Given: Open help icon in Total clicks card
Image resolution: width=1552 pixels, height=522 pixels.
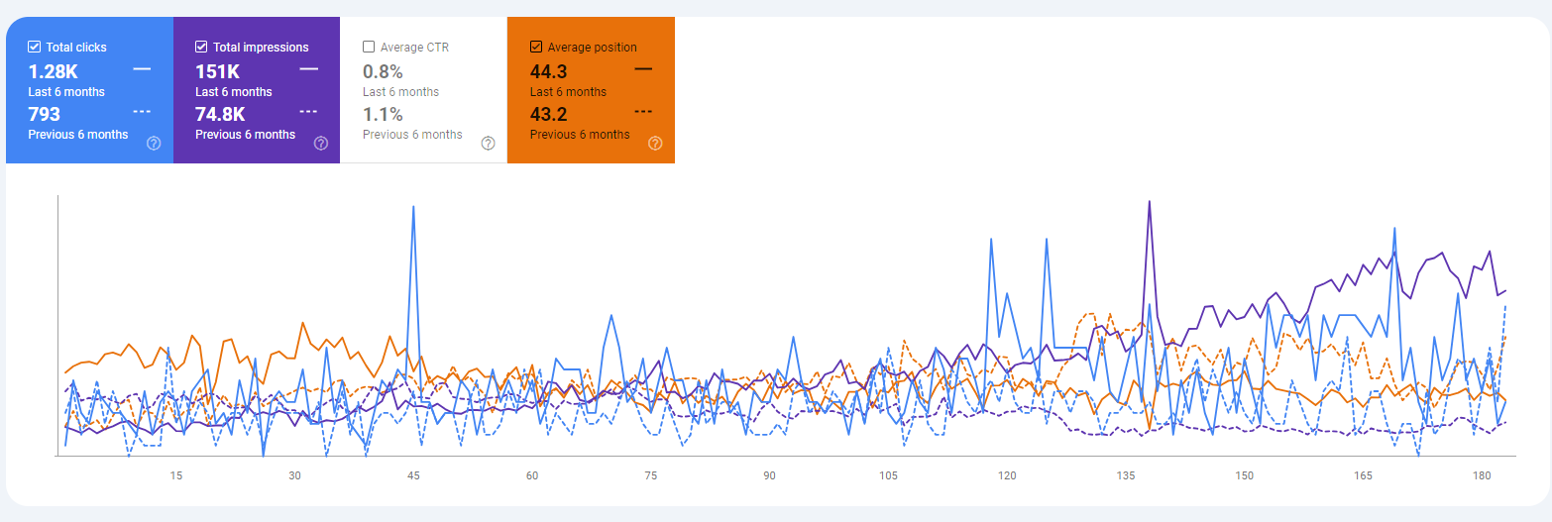Looking at the screenshot, I should tap(154, 143).
